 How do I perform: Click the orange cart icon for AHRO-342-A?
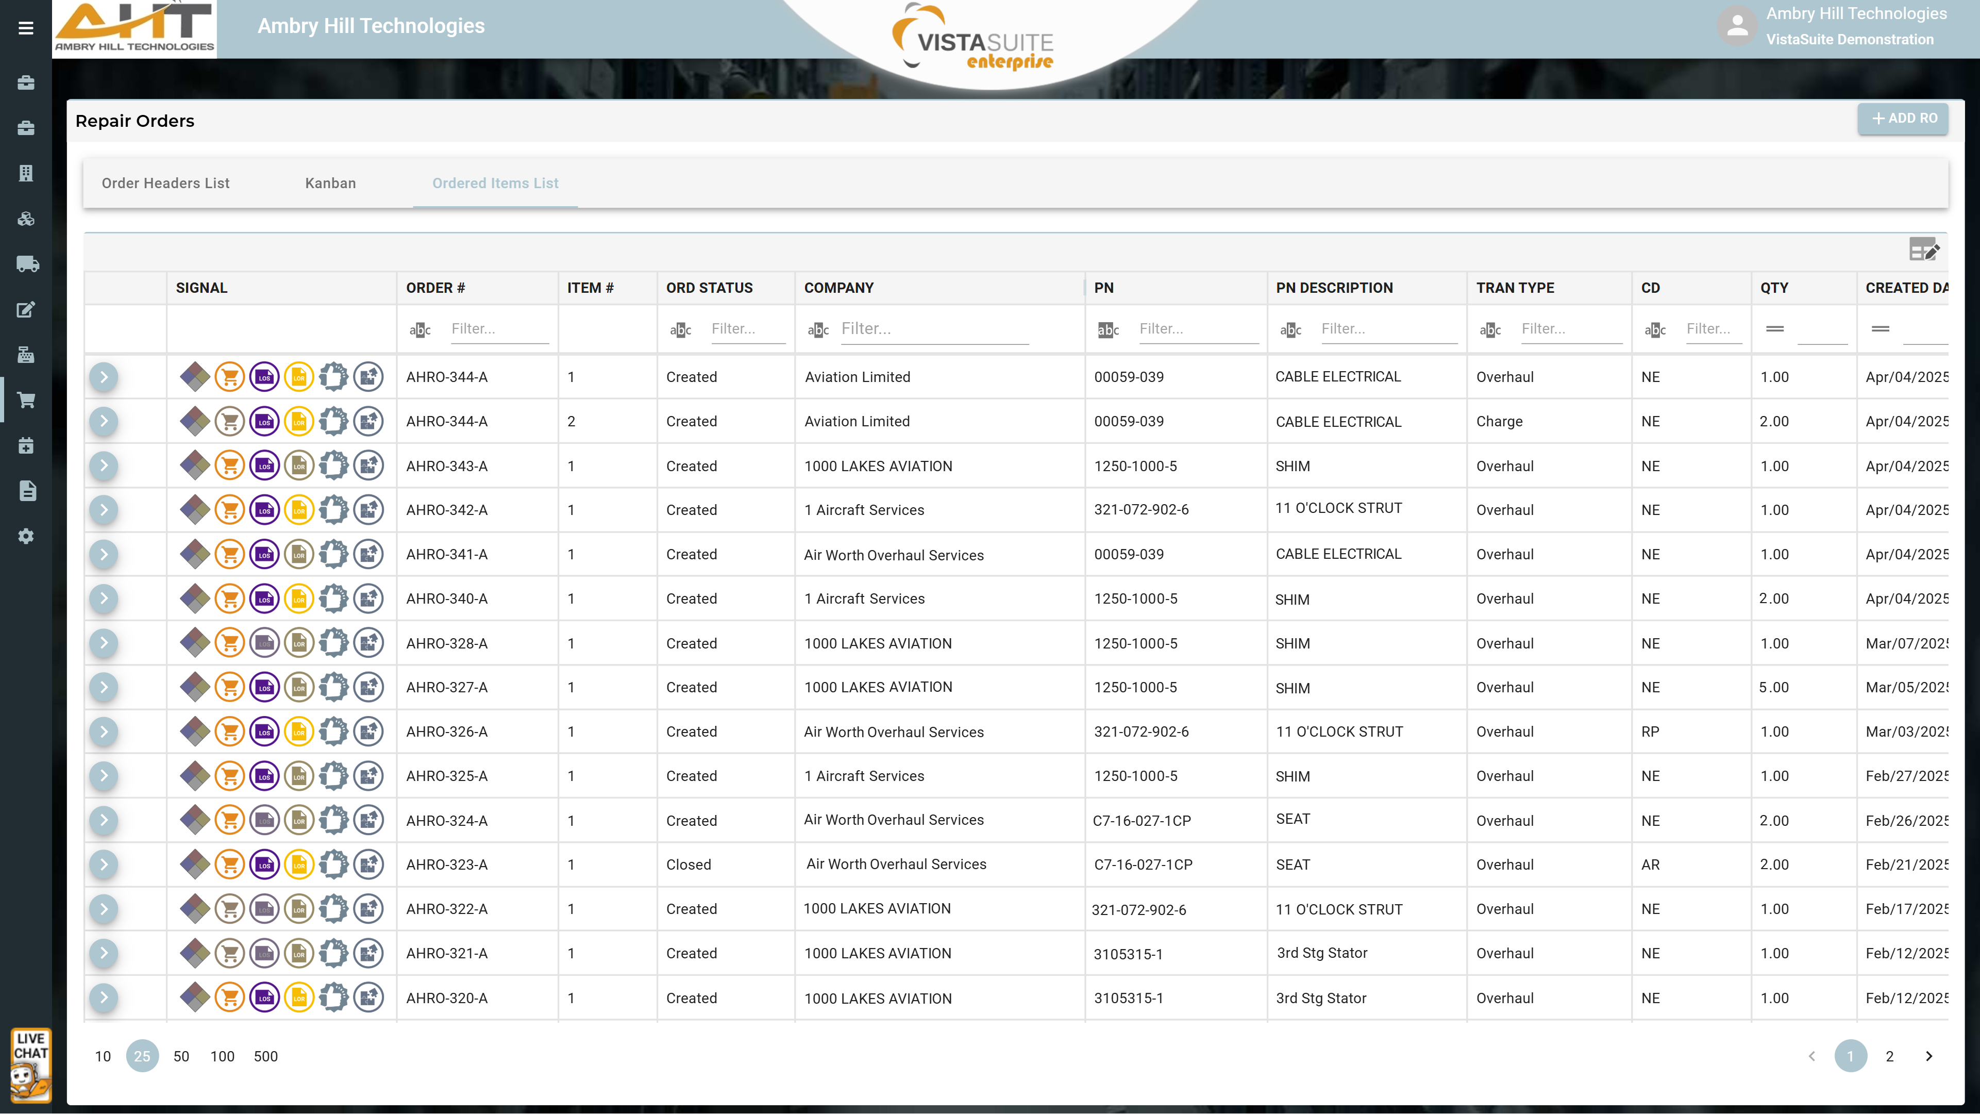pos(229,510)
